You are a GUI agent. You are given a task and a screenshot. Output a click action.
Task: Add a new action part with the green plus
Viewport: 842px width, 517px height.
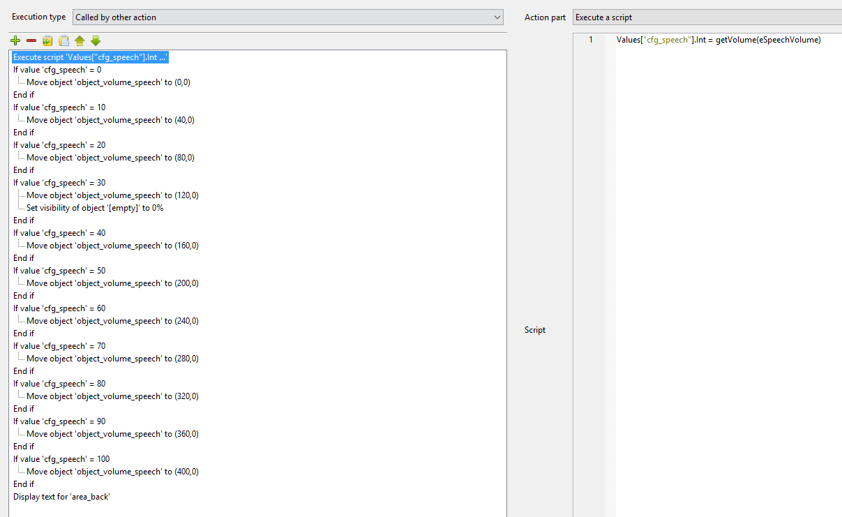pyautogui.click(x=15, y=40)
